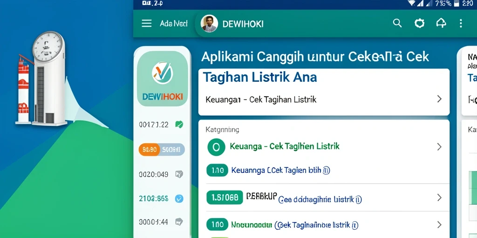Click the Katgnning section label
This screenshot has width=477, height=238.
222,130
